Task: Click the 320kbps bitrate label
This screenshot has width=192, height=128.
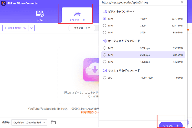Action: tap(145, 48)
